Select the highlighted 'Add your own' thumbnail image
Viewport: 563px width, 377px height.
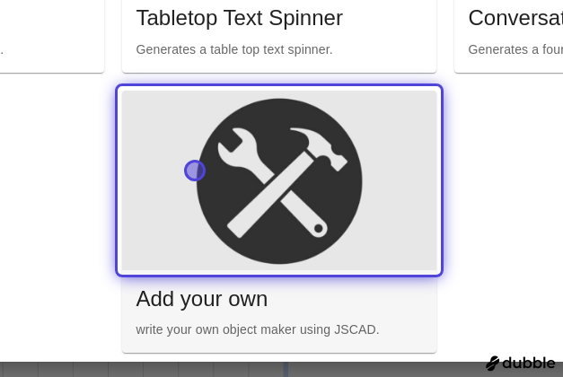click(x=279, y=180)
